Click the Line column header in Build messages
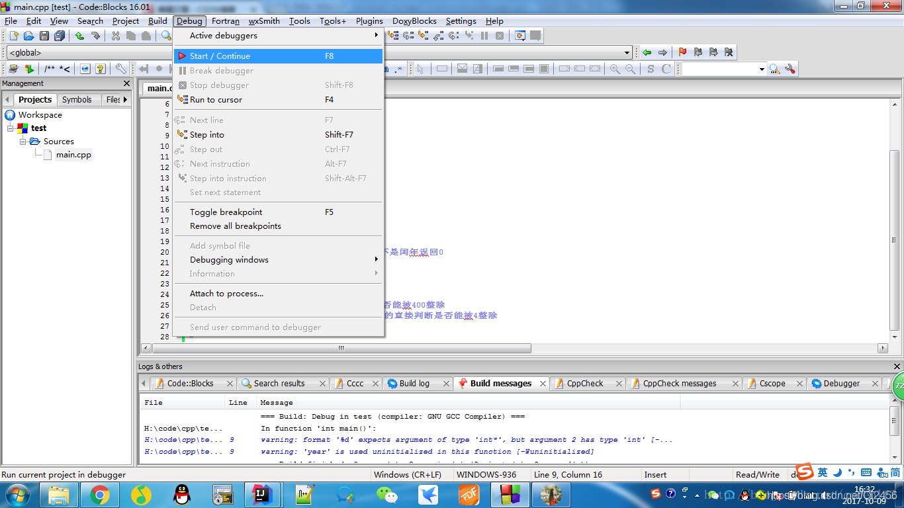Screen dimensions: 904x508 pos(238,403)
